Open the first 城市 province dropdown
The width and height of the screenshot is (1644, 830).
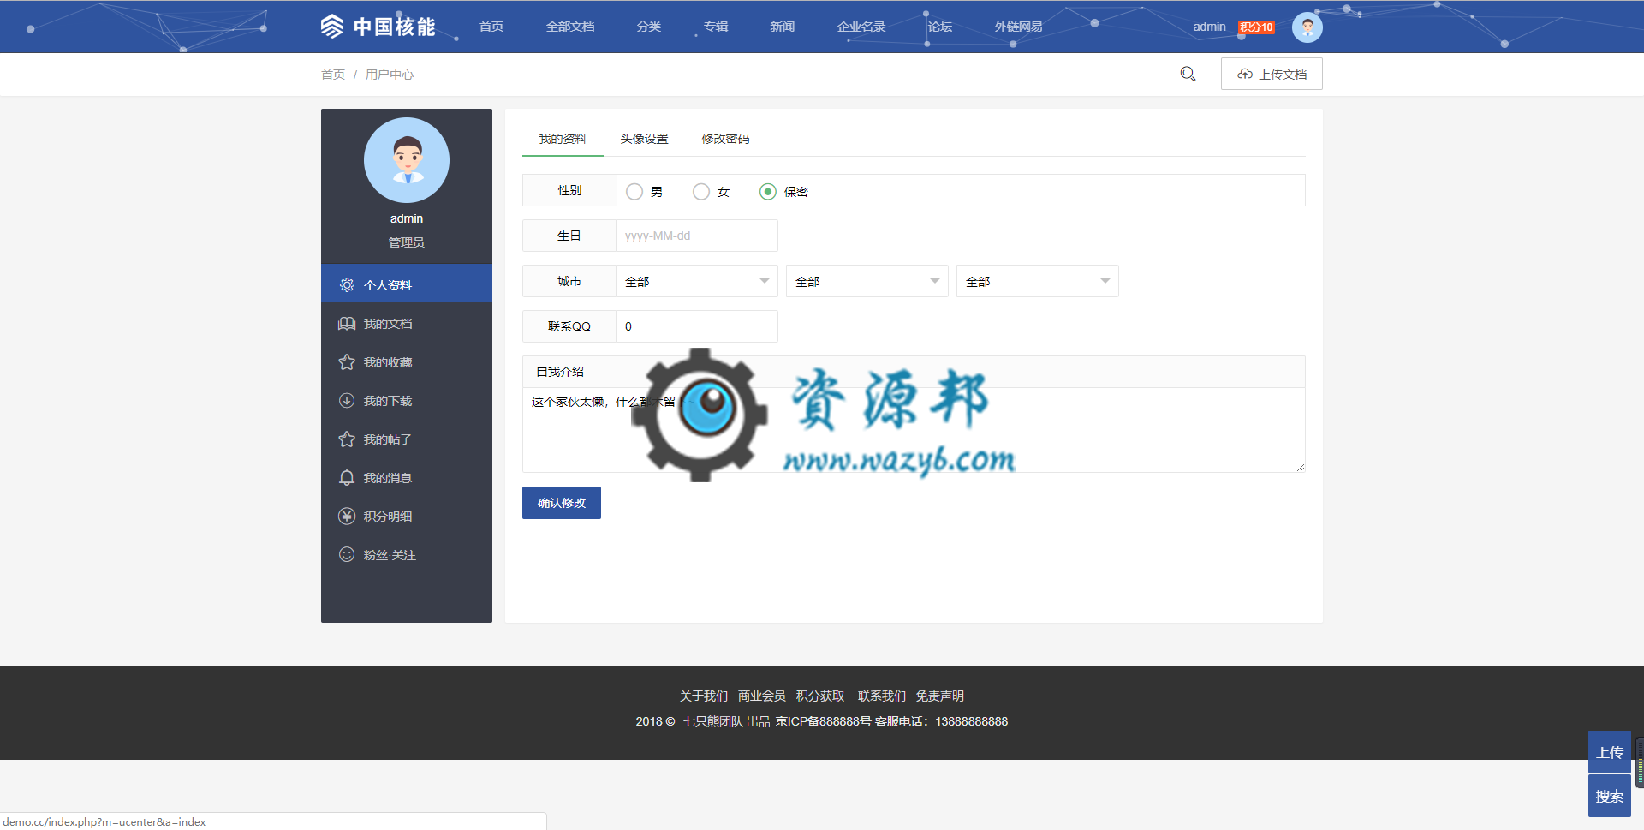(x=697, y=281)
